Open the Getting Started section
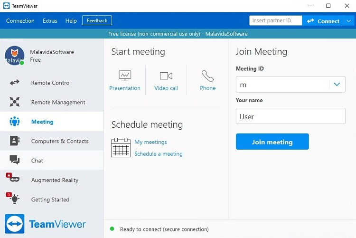This screenshot has height=238, width=356. pyautogui.click(x=52, y=200)
